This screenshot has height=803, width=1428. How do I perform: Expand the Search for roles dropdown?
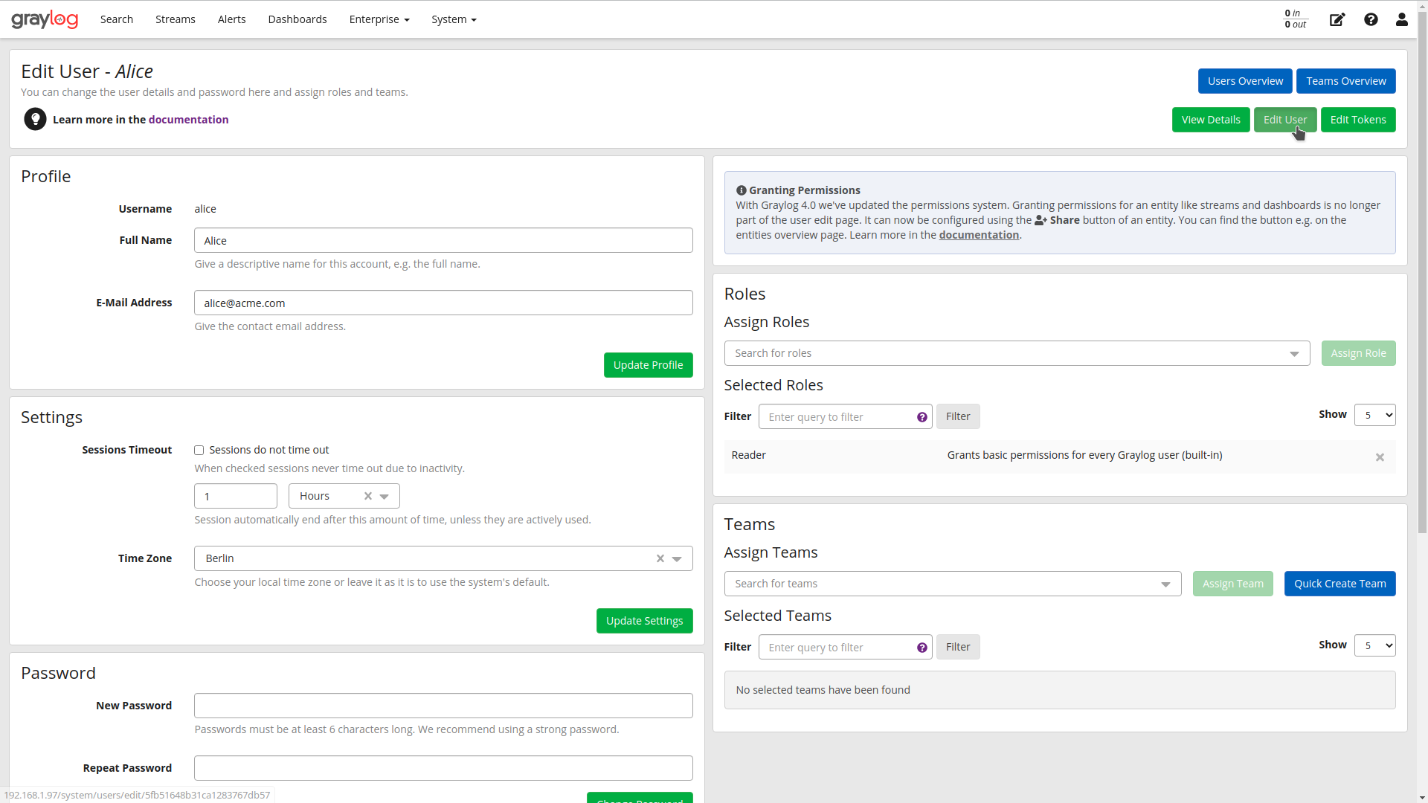click(x=1294, y=353)
